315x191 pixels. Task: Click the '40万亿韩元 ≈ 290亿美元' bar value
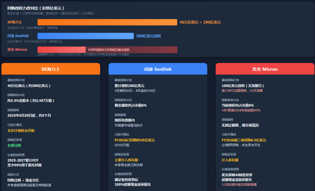[x=200, y=22]
